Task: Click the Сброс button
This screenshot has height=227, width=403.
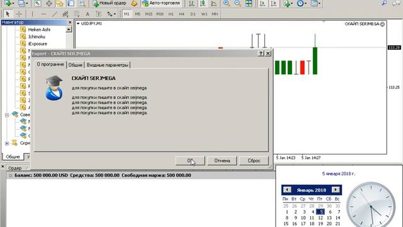Action: pyautogui.click(x=254, y=161)
